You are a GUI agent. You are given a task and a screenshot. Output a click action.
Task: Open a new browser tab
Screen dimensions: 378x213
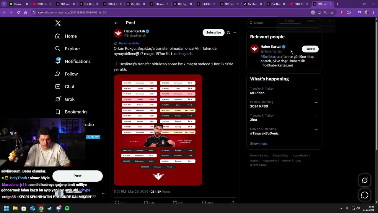tap(338, 4)
